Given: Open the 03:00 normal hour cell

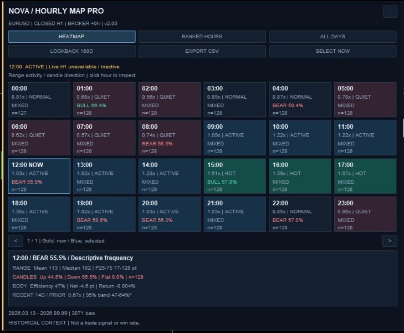Looking at the screenshot, I should (235, 100).
